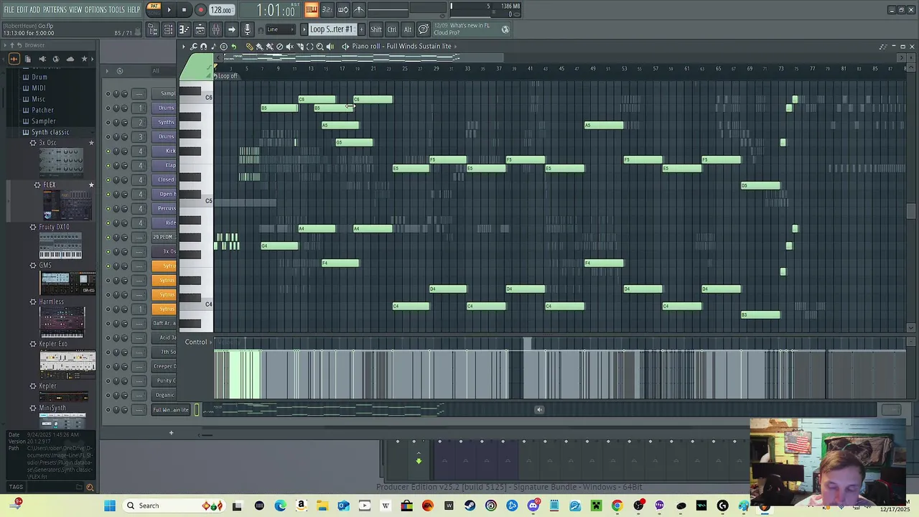Click the globe icon beside the news hint

coord(505,29)
